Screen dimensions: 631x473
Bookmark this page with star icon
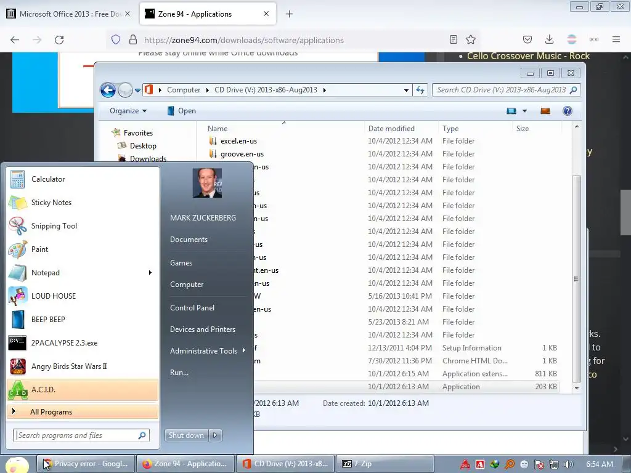pos(471,39)
